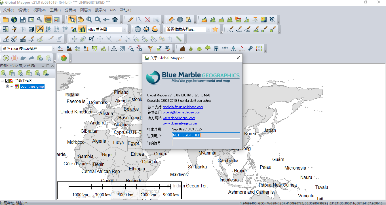Click the Full View home icon

point(115,20)
